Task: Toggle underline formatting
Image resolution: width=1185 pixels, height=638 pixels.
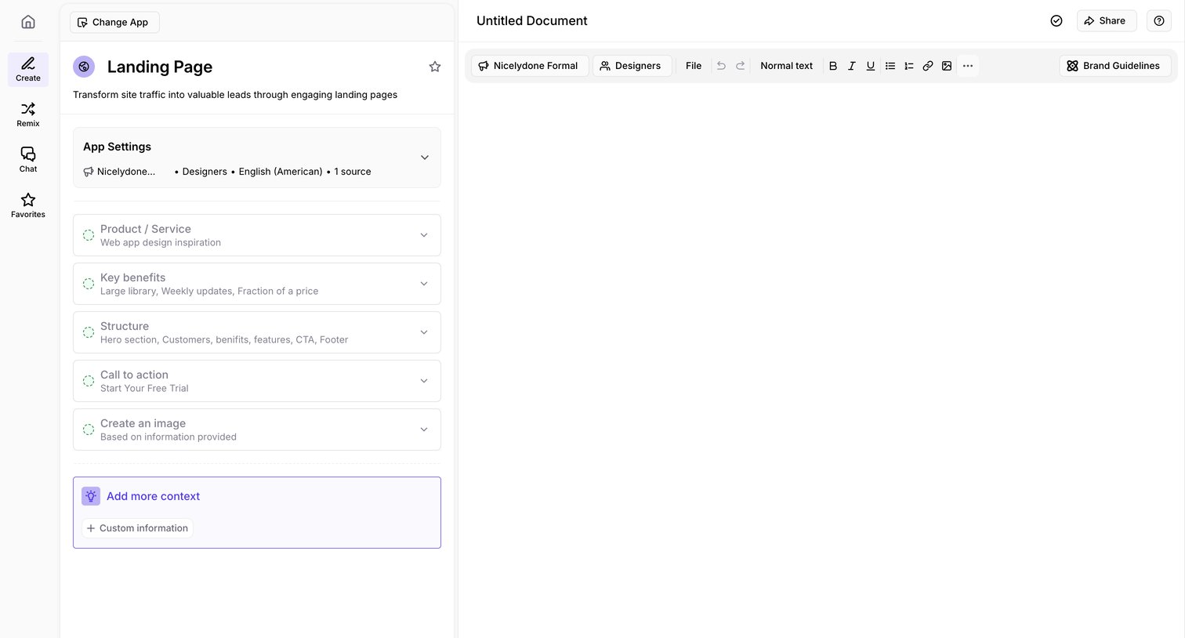Action: click(x=871, y=66)
